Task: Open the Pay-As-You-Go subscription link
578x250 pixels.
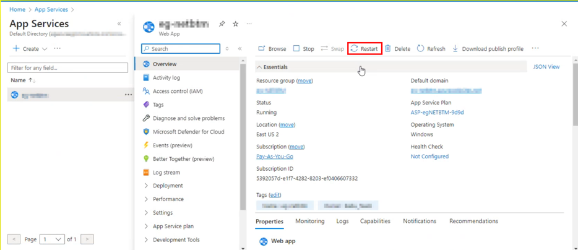Action: pos(275,157)
